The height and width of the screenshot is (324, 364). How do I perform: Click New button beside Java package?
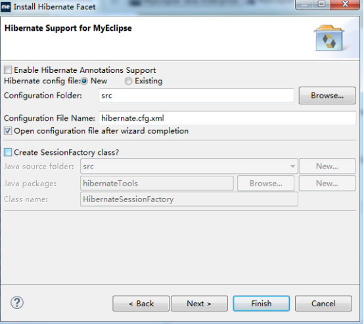pyautogui.click(x=327, y=184)
